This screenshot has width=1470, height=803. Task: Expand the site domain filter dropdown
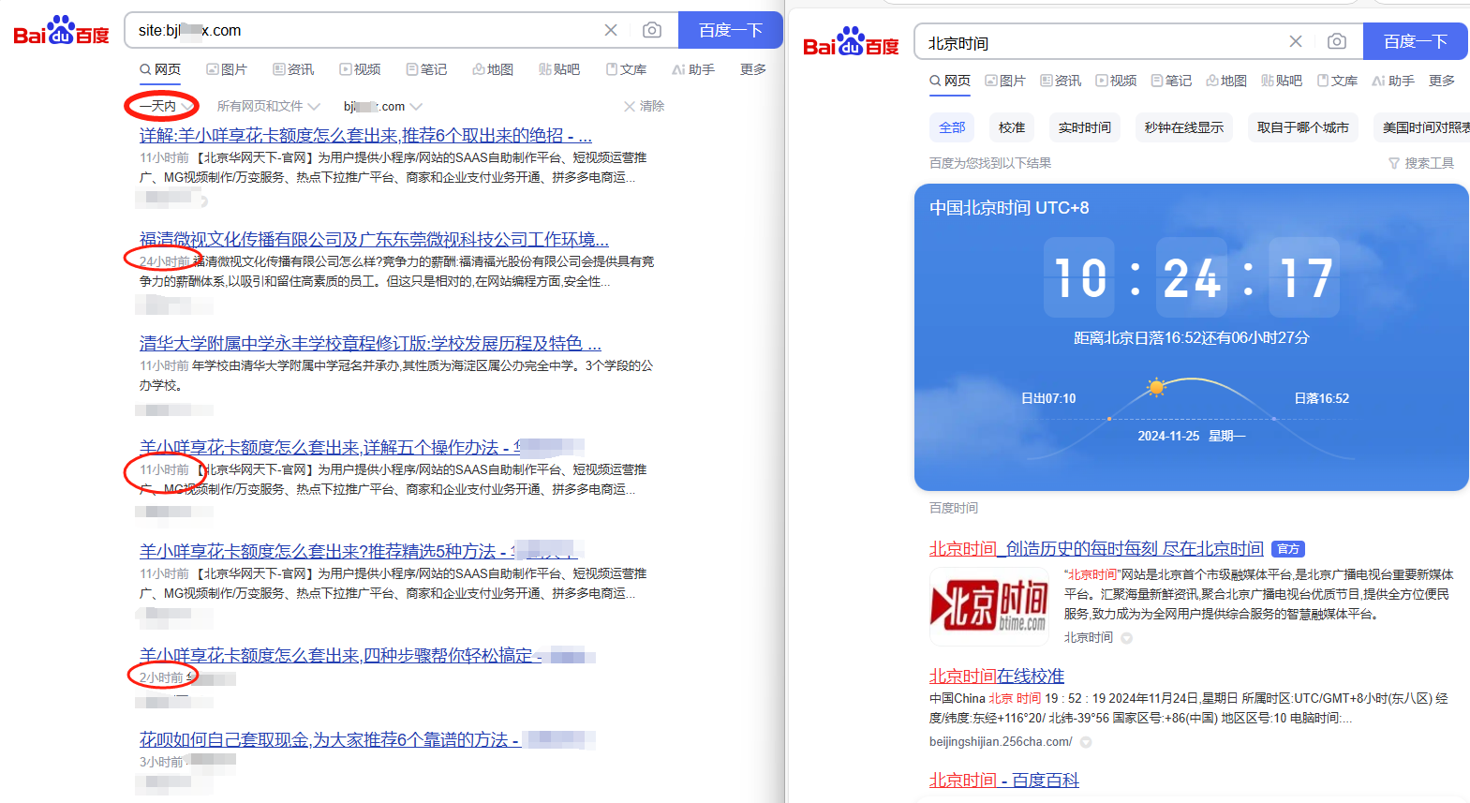(x=382, y=106)
